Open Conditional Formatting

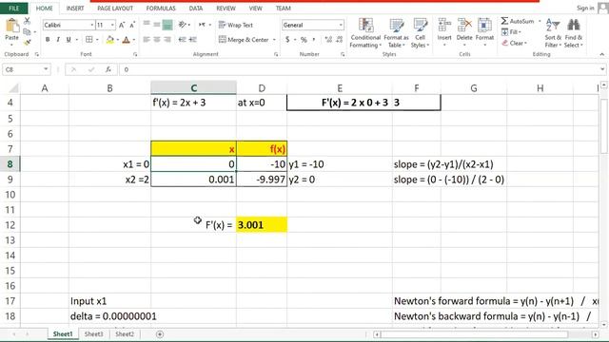365,33
